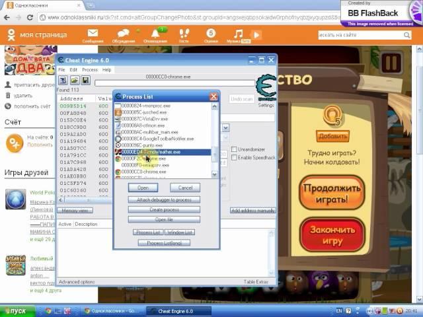Click the Window List button
The width and height of the screenshot is (423, 317).
pyautogui.click(x=180, y=232)
